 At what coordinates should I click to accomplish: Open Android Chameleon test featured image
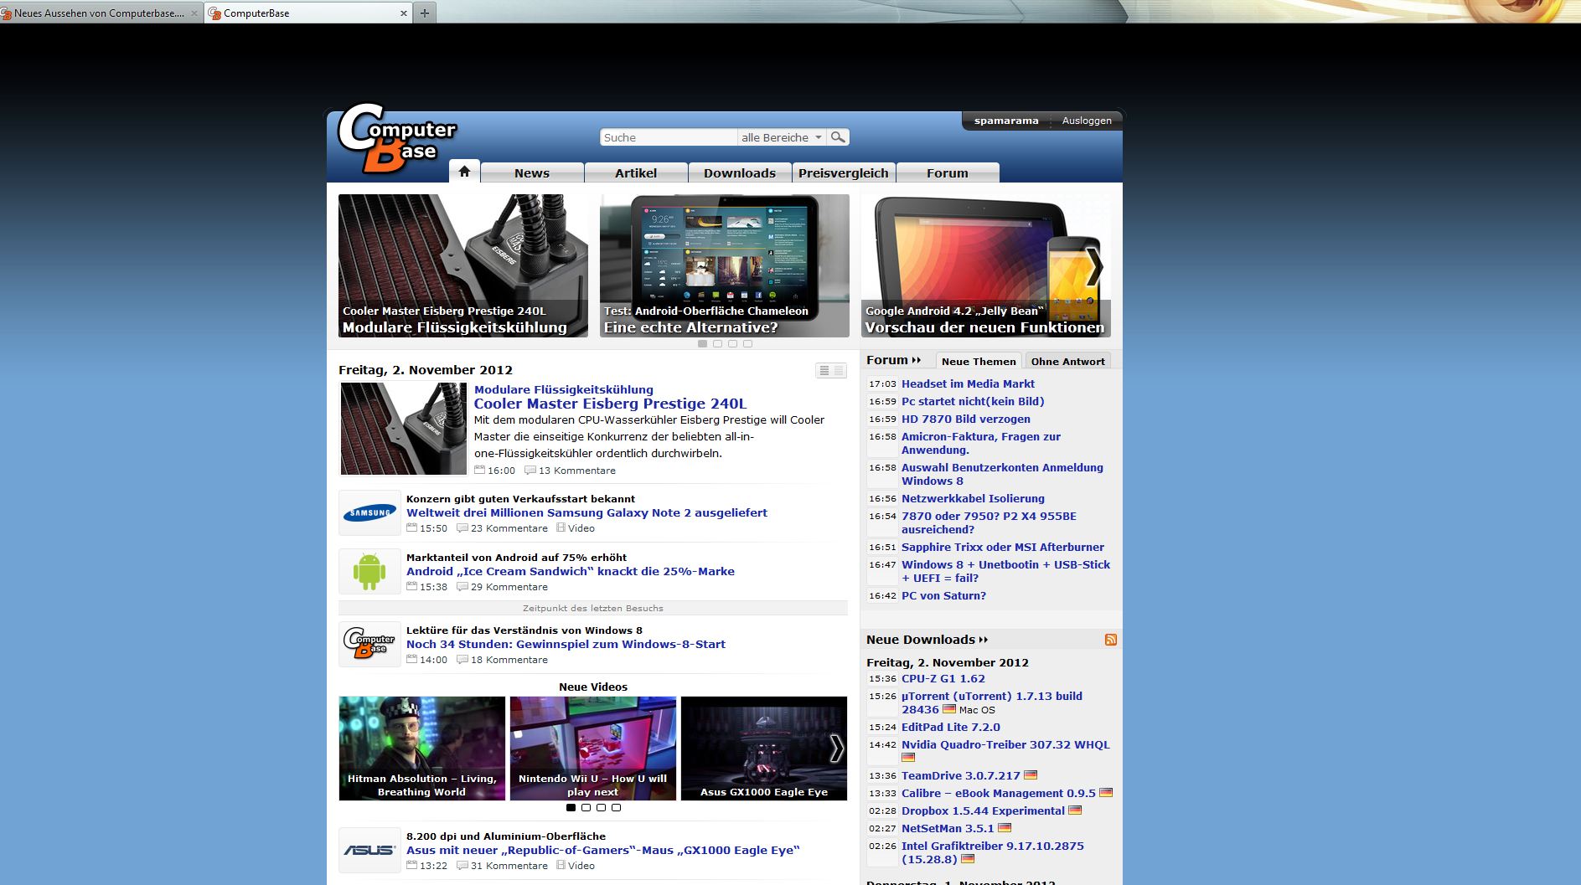point(725,265)
